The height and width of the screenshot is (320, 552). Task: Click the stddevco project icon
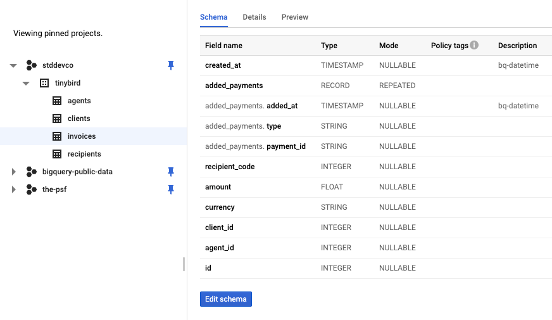coord(32,65)
